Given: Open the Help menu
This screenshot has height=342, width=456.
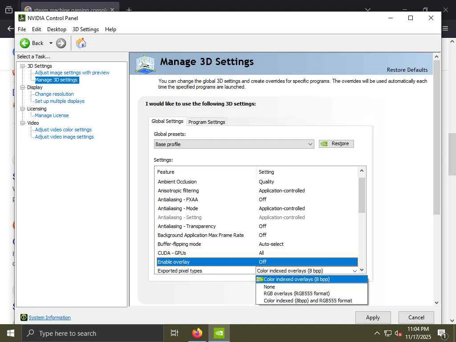Looking at the screenshot, I should pyautogui.click(x=110, y=29).
